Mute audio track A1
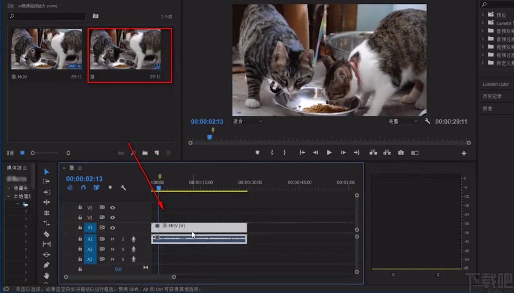This screenshot has height=293, width=514. 113,239
